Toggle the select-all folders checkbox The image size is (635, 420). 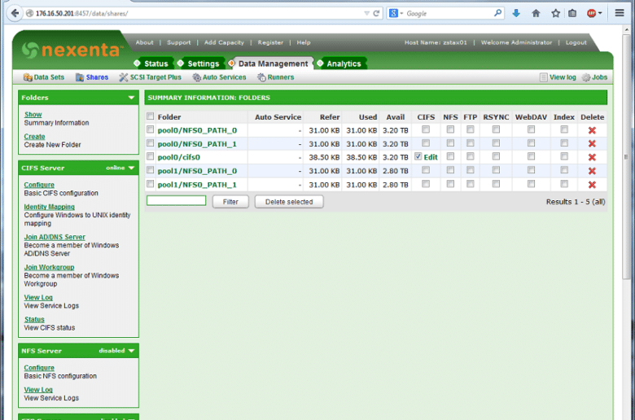151,116
